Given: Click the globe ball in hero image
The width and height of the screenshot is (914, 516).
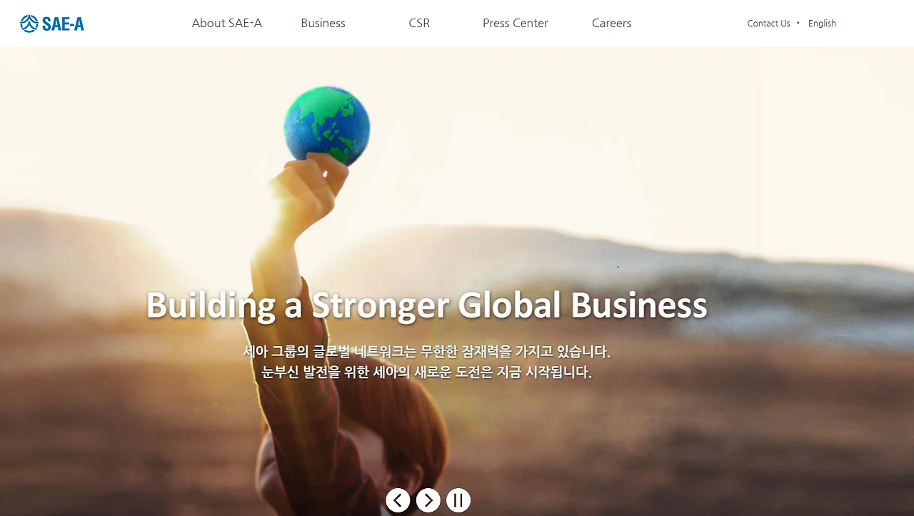Looking at the screenshot, I should tap(327, 124).
